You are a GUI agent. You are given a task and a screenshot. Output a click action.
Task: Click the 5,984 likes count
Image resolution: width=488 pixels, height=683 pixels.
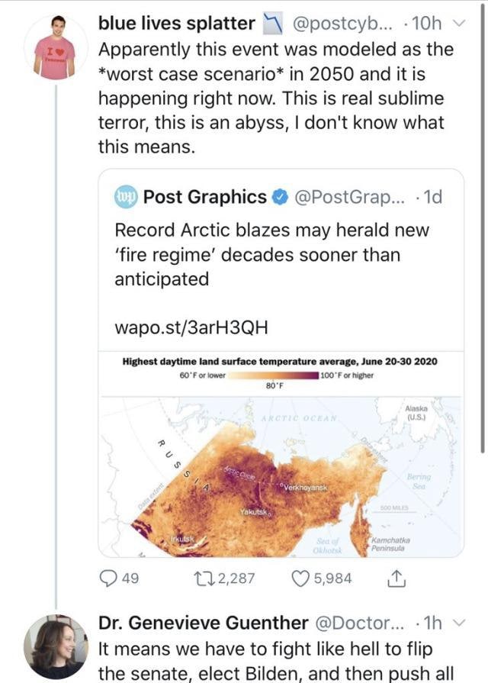[334, 579]
